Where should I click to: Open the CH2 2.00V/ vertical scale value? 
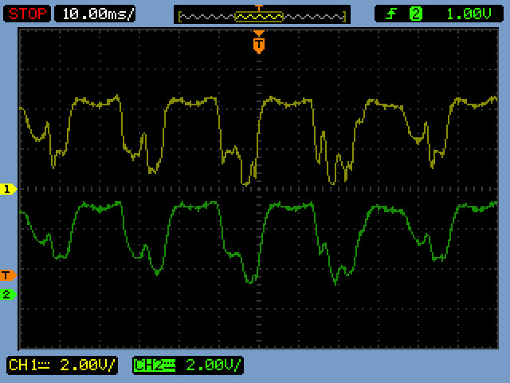pyautogui.click(x=212, y=365)
